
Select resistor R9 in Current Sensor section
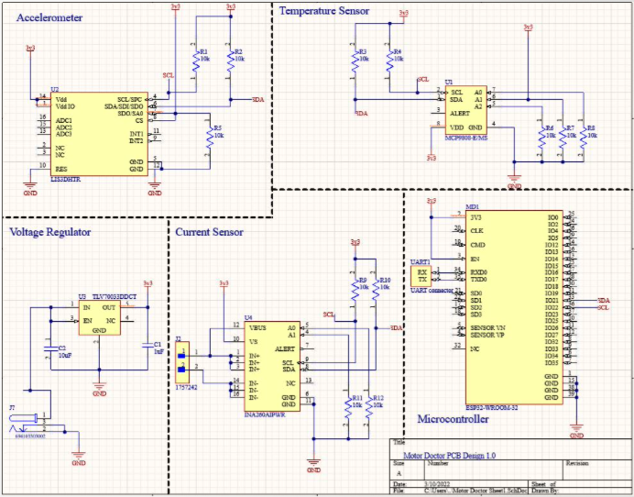[355, 290]
